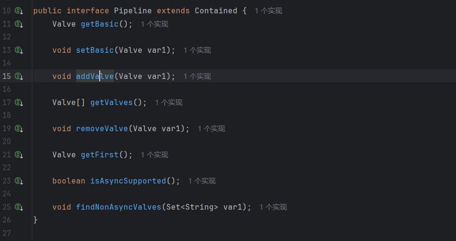Click '1 个实现' hint after getBasic()
456x241 pixels.
tap(154, 24)
